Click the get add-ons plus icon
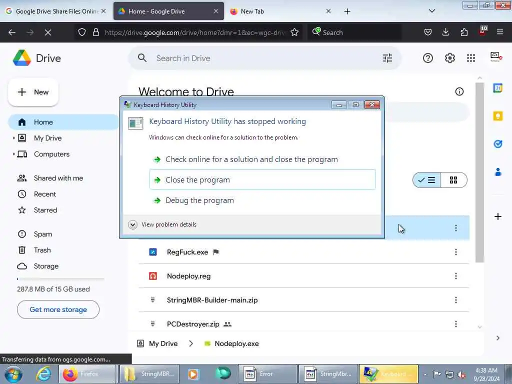This screenshot has width=512, height=384. point(497,216)
